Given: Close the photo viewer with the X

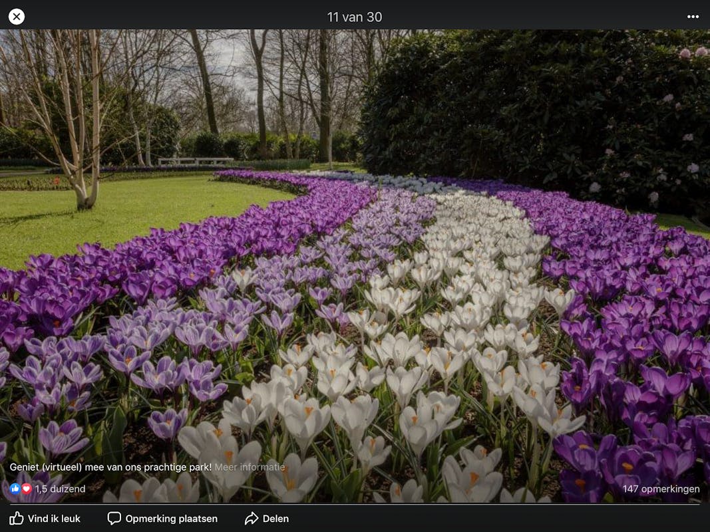Looking at the screenshot, I should pos(17,17).
